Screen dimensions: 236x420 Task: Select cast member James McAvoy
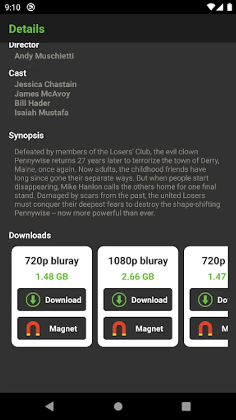(x=42, y=94)
